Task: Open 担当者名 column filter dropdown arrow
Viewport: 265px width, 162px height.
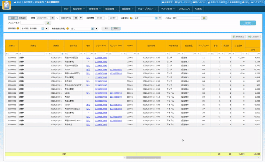Action: tap(195, 54)
